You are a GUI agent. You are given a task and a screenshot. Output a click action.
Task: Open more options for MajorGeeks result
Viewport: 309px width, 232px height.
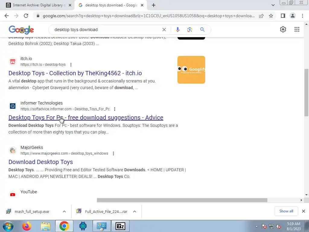pos(113,153)
